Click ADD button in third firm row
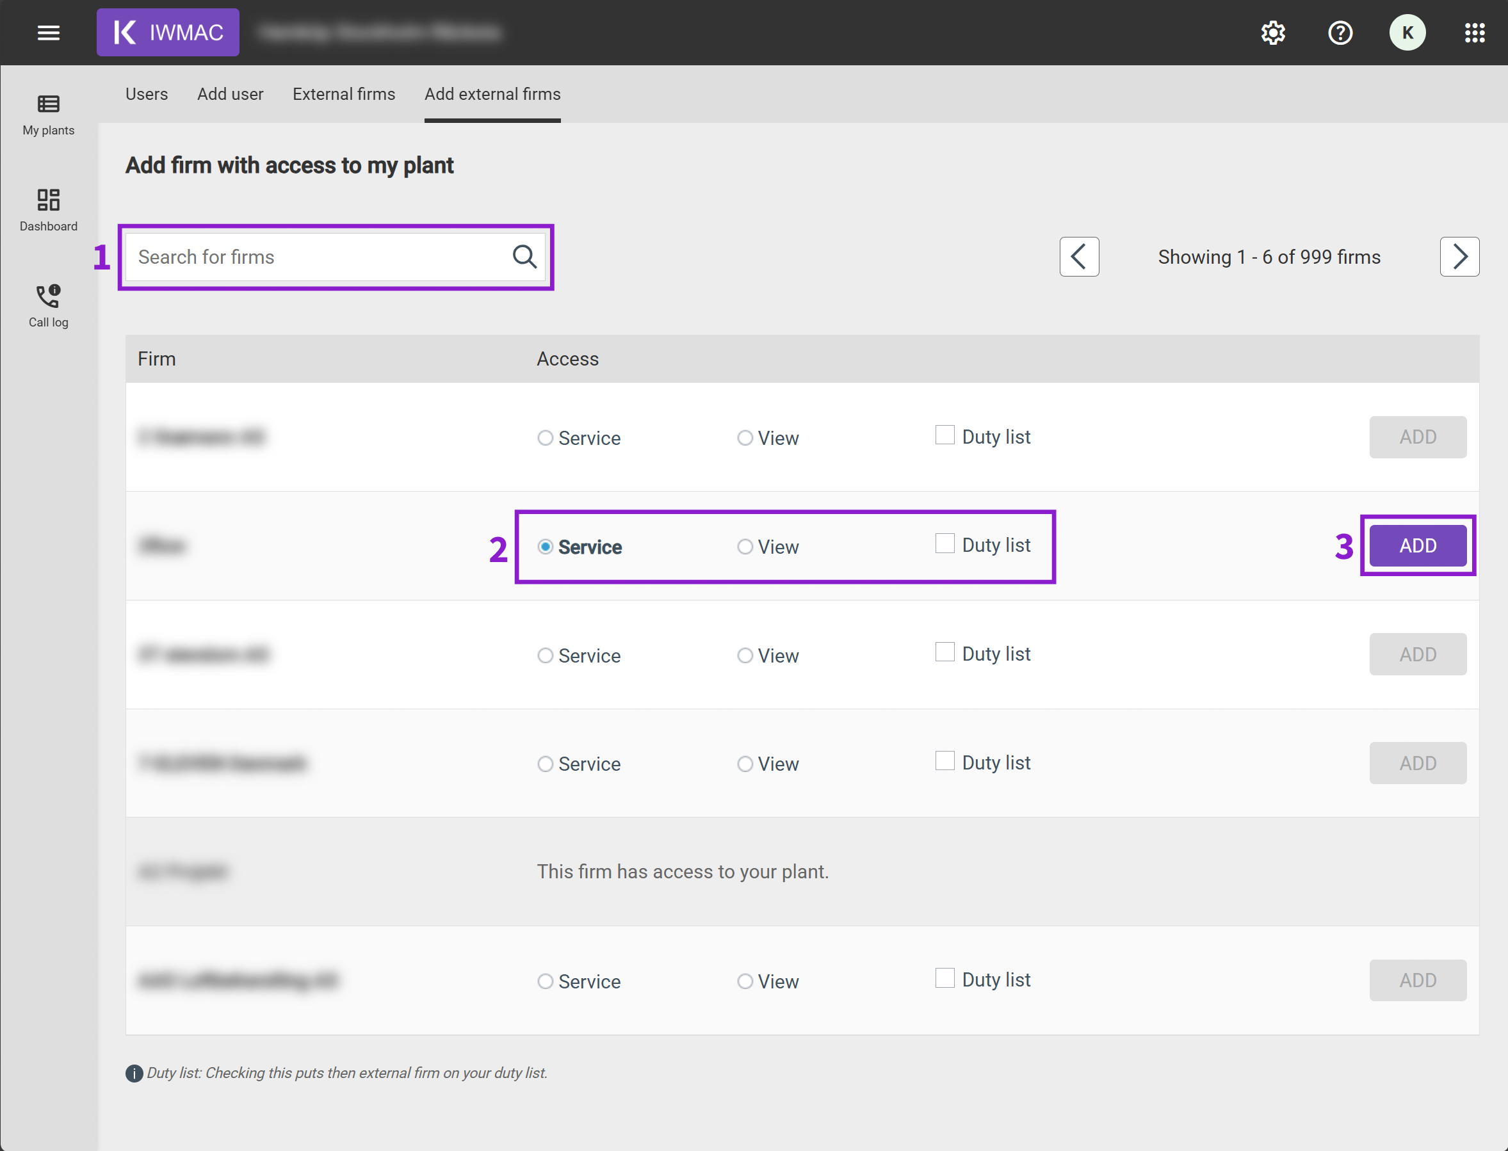This screenshot has height=1151, width=1508. tap(1418, 654)
